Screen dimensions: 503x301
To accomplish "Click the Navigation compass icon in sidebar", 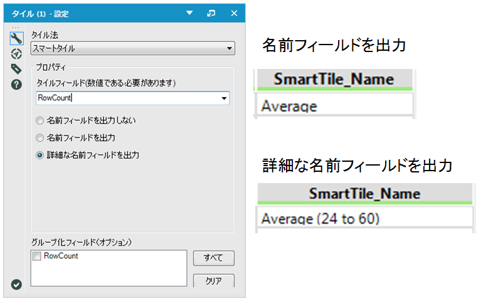I will [x=17, y=54].
